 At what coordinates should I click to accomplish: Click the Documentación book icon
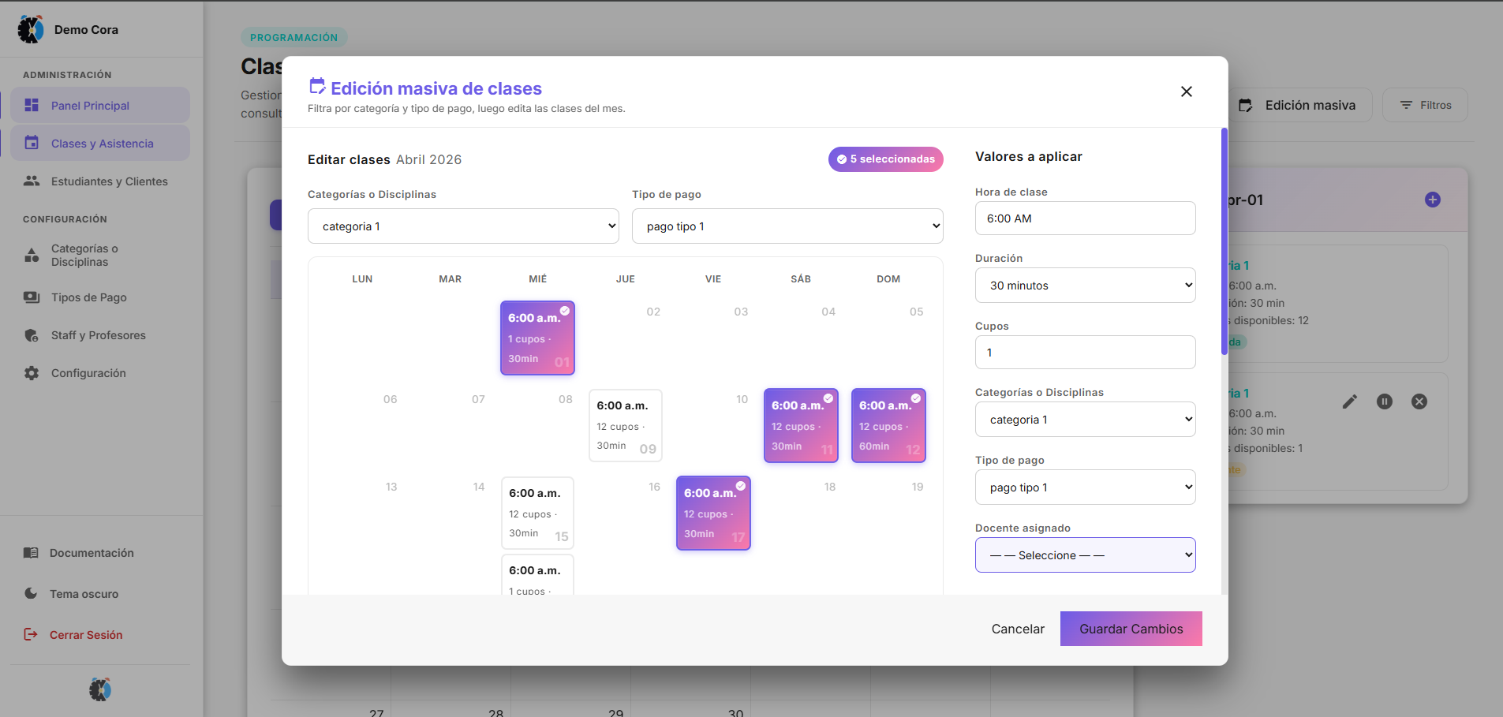tap(31, 553)
